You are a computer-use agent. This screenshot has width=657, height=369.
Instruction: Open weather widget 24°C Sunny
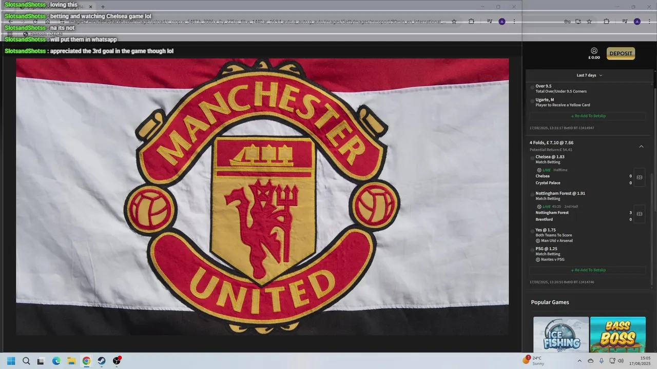pyautogui.click(x=534, y=361)
